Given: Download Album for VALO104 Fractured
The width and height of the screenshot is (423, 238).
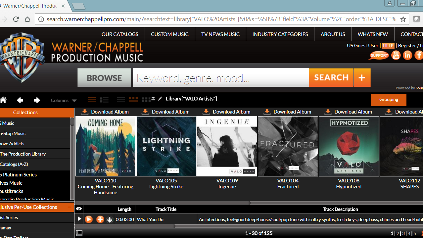Looking at the screenshot, I should (288, 112).
